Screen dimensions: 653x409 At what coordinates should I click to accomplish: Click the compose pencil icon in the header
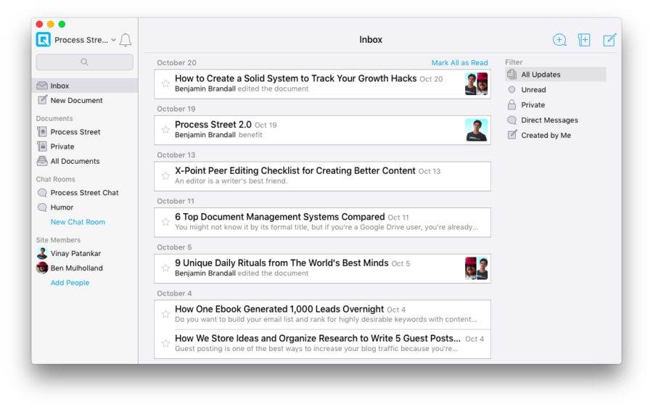point(609,40)
